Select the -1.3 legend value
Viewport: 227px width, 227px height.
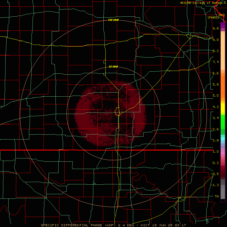click(x=215, y=185)
